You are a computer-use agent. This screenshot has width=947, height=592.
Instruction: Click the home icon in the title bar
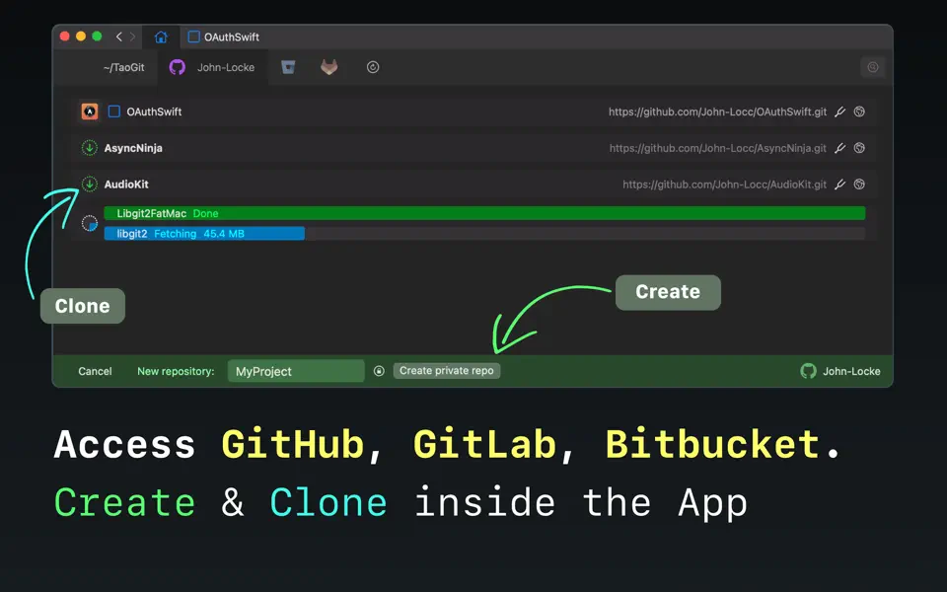coord(161,37)
